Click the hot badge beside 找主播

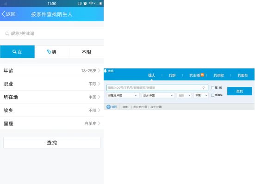point(202,75)
